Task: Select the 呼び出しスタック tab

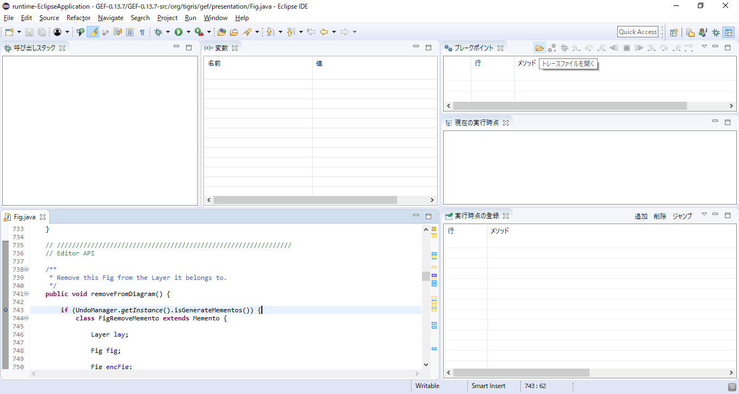Action: point(35,48)
